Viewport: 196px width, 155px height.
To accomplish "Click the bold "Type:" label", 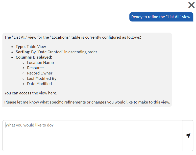I will (21, 47).
